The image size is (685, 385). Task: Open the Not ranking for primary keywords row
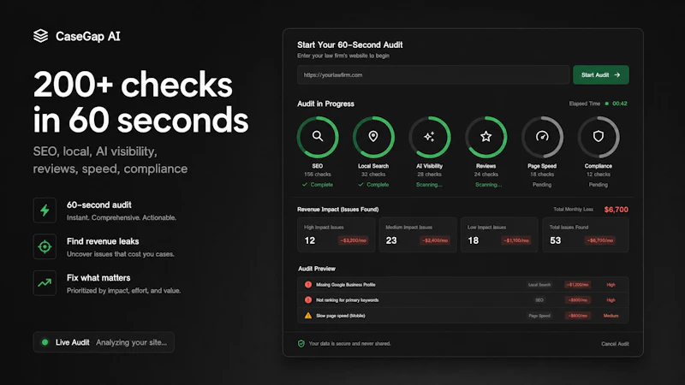pyautogui.click(x=463, y=300)
